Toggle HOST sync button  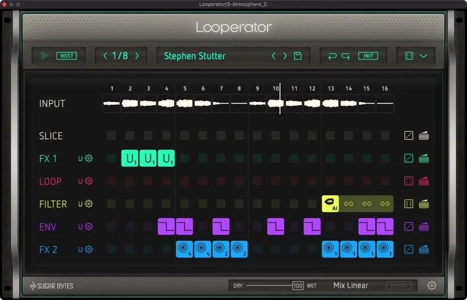click(66, 56)
